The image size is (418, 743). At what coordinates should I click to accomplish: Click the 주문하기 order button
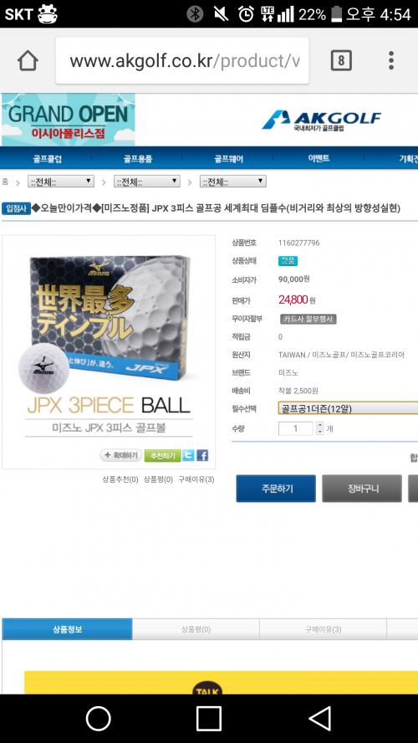coord(276,489)
